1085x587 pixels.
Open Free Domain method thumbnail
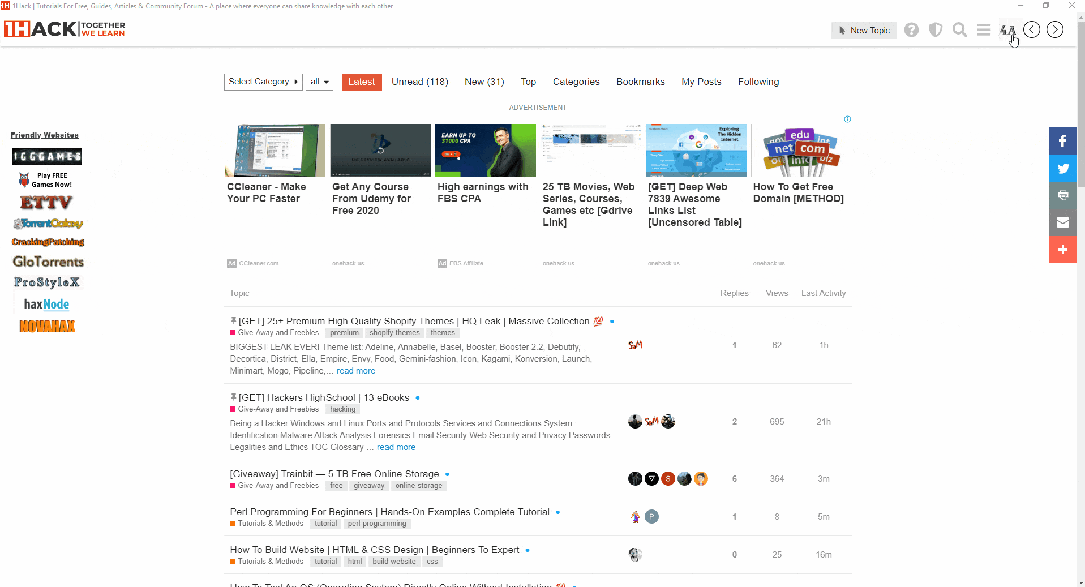pos(801,151)
